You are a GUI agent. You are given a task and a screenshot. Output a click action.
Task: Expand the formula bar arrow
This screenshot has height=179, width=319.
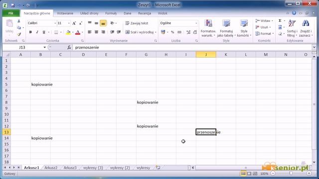(x=314, y=47)
